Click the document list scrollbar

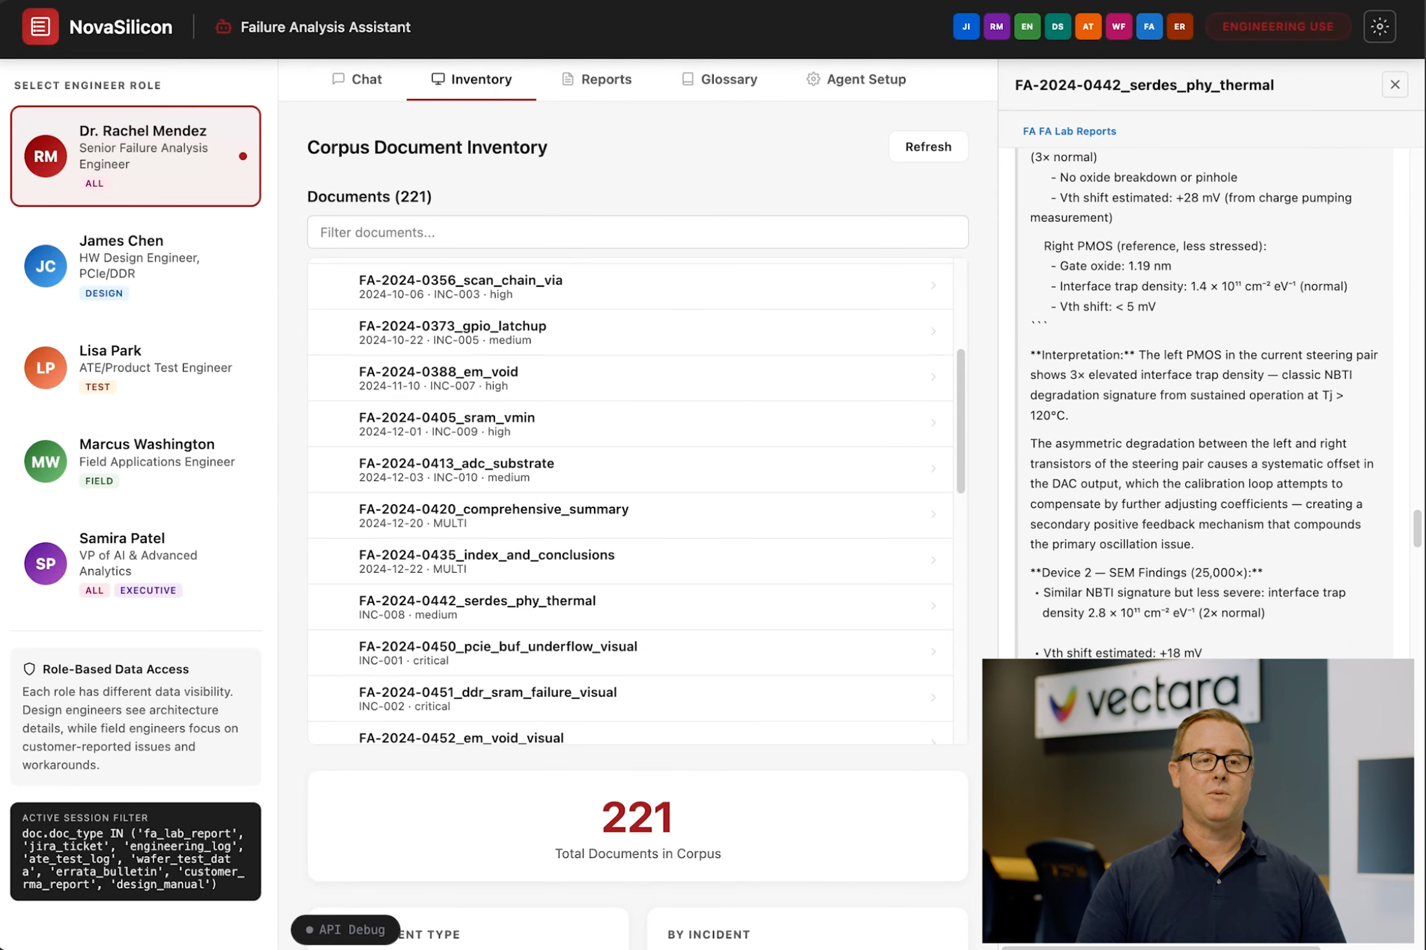(961, 421)
